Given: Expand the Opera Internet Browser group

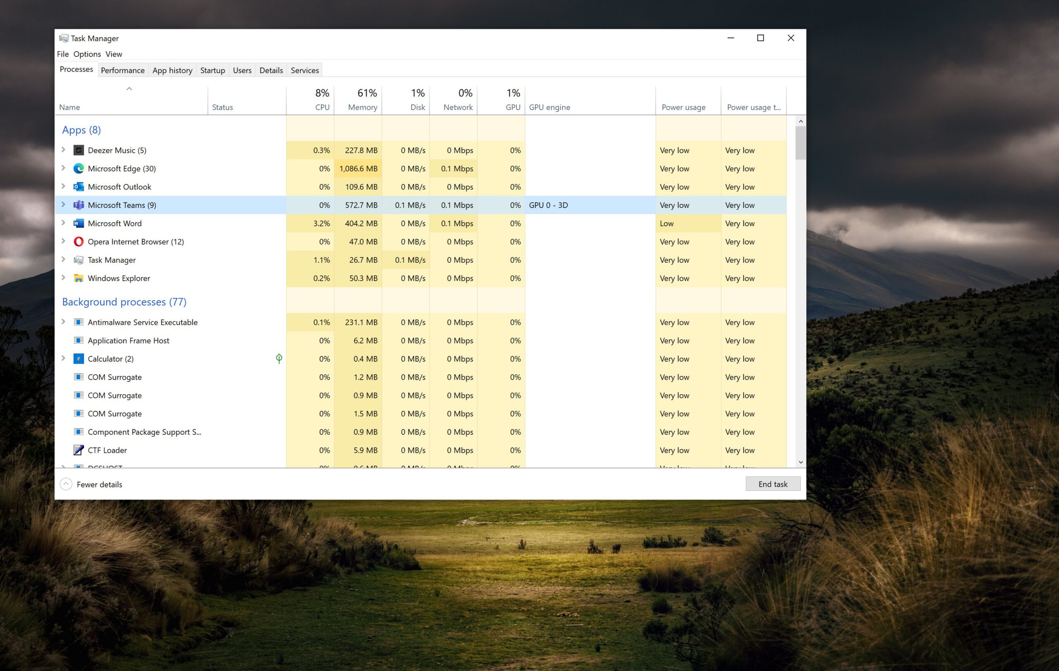Looking at the screenshot, I should [63, 241].
